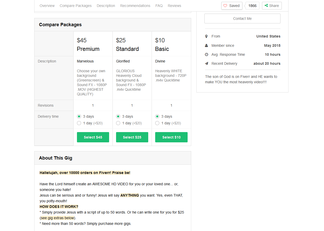Select 1 day delivery for Standard package

[118, 123]
